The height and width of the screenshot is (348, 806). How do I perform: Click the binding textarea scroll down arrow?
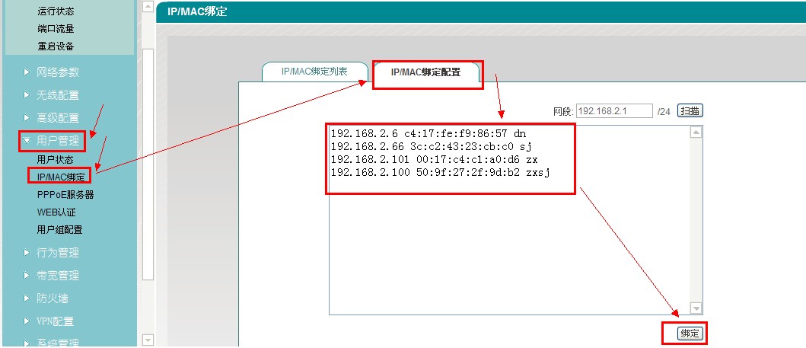coord(696,308)
